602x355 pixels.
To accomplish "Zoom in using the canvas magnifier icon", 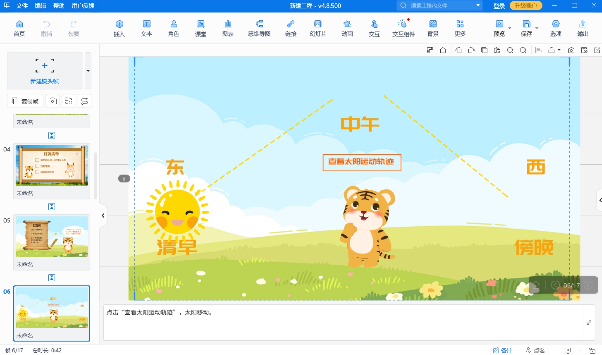I will (x=510, y=50).
